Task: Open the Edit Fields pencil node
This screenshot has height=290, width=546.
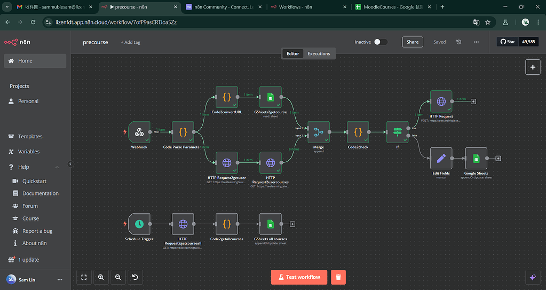Action: tap(441, 158)
